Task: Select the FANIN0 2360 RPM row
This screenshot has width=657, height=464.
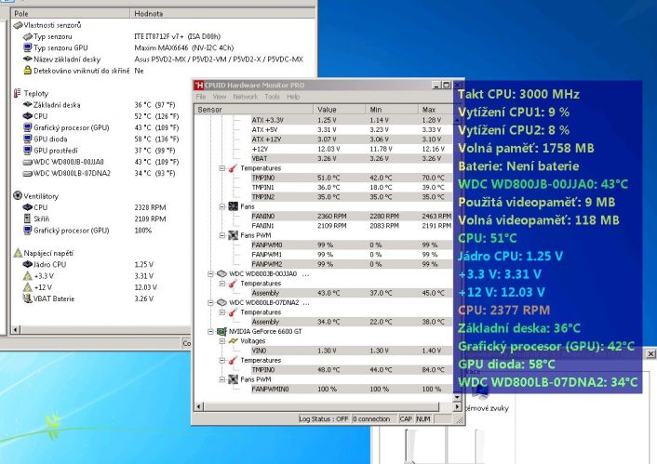Action: pyautogui.click(x=351, y=216)
